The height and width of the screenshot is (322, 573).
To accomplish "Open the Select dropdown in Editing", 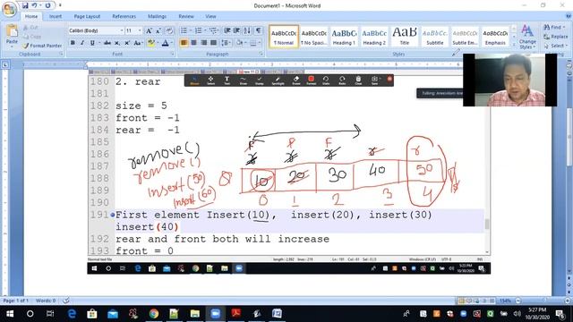I will (x=555, y=46).
